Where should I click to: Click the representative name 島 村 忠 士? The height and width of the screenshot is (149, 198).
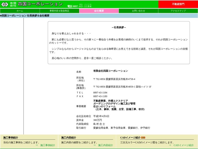(x=99, y=124)
